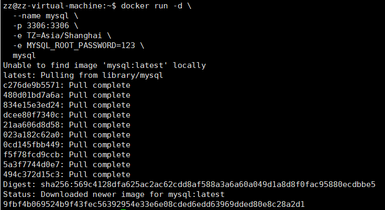Click layer ID 21aa606d8d58
This screenshot has height=210, width=385.
click(x=31, y=125)
